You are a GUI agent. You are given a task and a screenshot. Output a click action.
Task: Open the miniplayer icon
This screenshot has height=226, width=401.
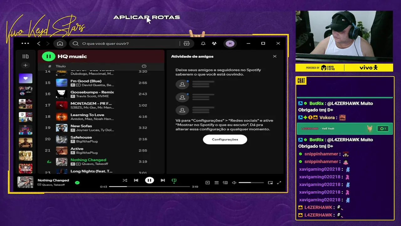click(x=270, y=183)
